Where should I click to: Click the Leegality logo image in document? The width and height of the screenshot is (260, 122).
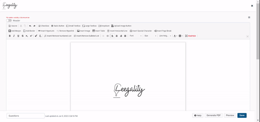129,91
